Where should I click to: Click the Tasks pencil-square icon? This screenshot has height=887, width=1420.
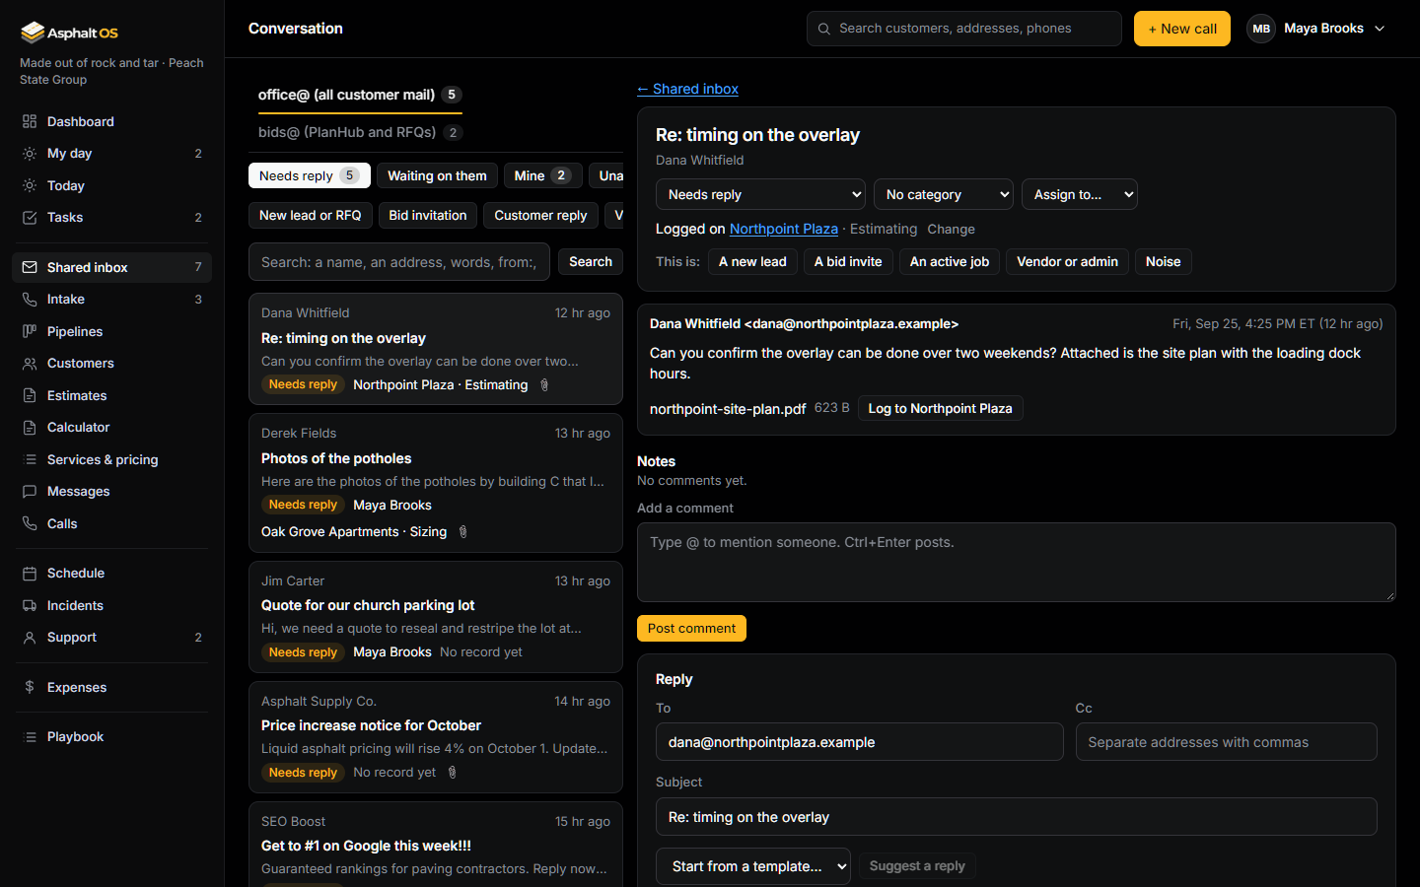(x=30, y=218)
